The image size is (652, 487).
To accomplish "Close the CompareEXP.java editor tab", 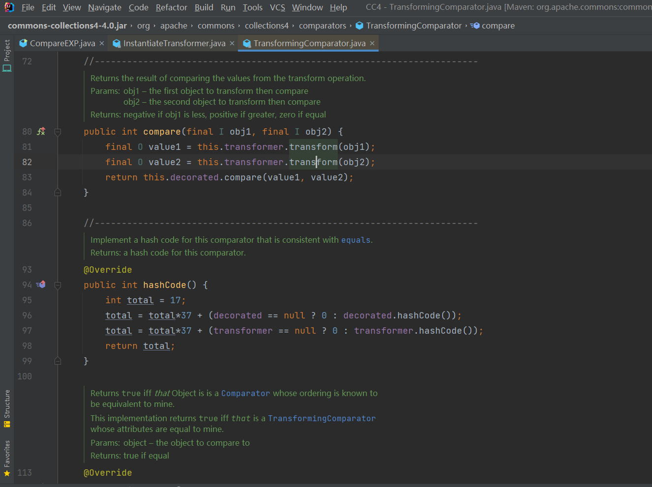I will pos(102,43).
